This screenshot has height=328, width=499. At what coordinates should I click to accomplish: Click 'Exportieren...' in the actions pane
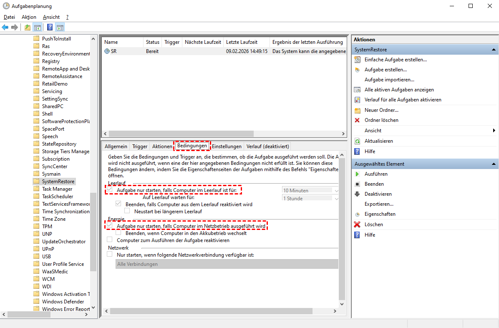[379, 204]
